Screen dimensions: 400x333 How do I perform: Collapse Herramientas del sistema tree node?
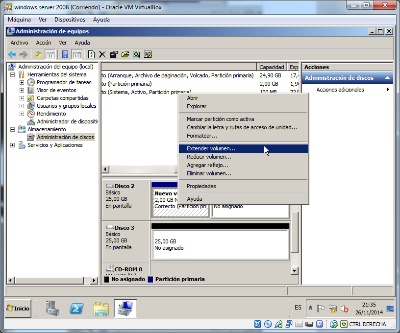pos(13,74)
